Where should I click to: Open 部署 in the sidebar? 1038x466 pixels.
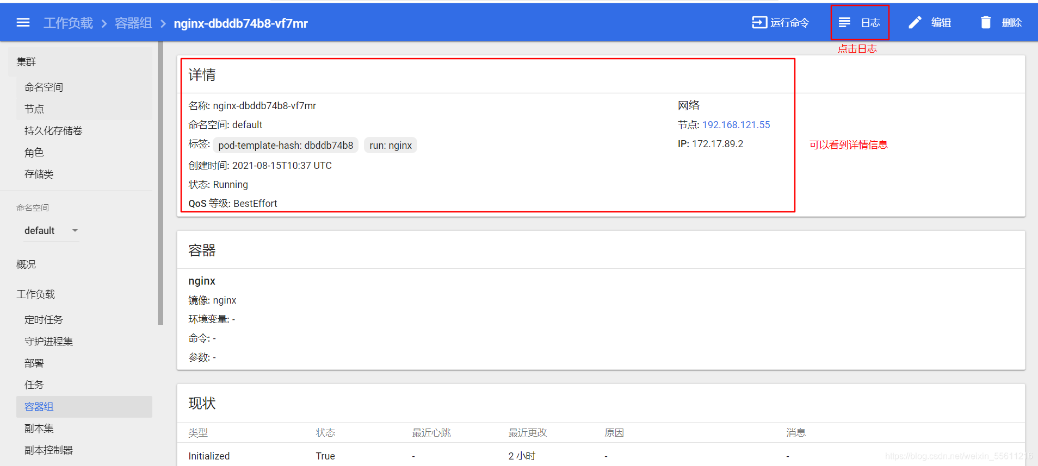click(34, 363)
